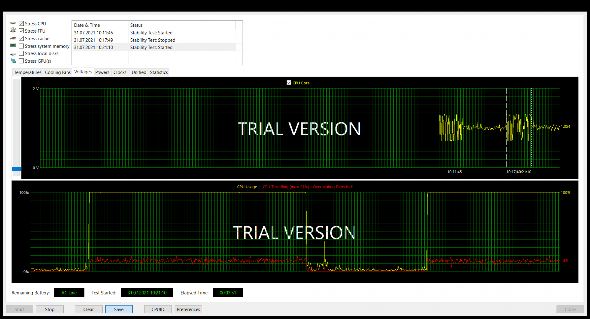
Task: Select the 10:11:45 Stability Test Started row
Action: [x=154, y=33]
